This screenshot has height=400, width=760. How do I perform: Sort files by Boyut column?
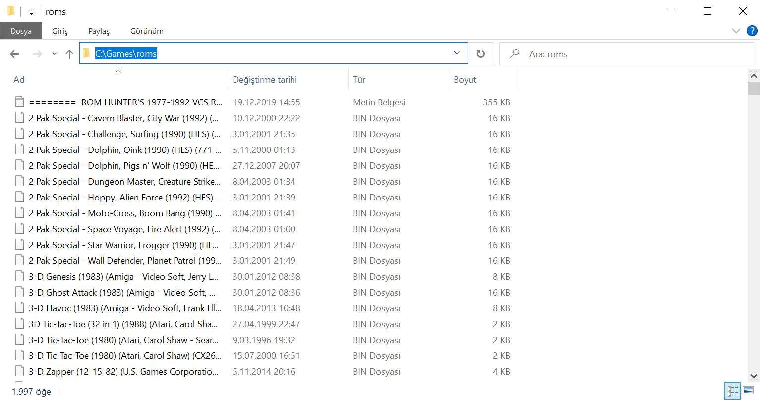click(x=465, y=80)
